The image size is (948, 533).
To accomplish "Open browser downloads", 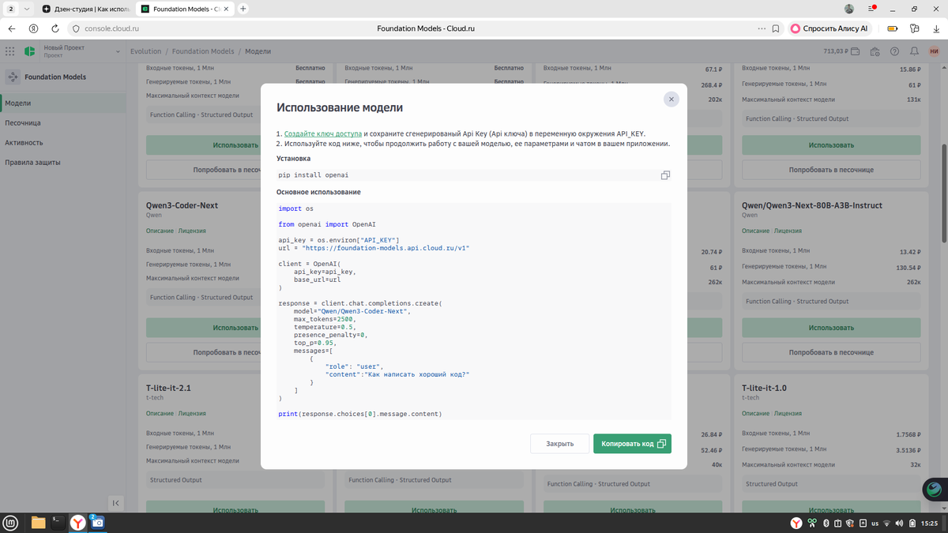I will pos(937,28).
